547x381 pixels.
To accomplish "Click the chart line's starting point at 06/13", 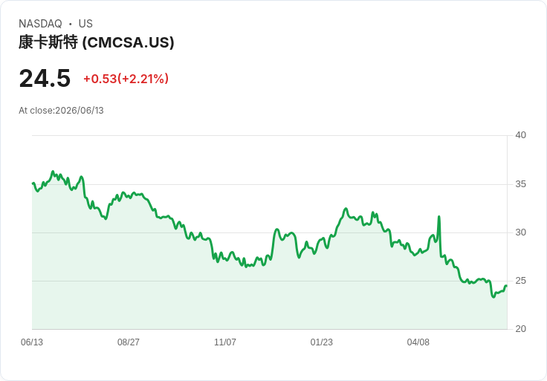I will tap(33, 183).
